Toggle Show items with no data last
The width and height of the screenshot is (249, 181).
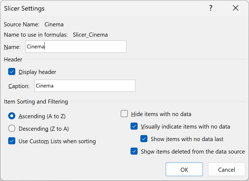144,139
